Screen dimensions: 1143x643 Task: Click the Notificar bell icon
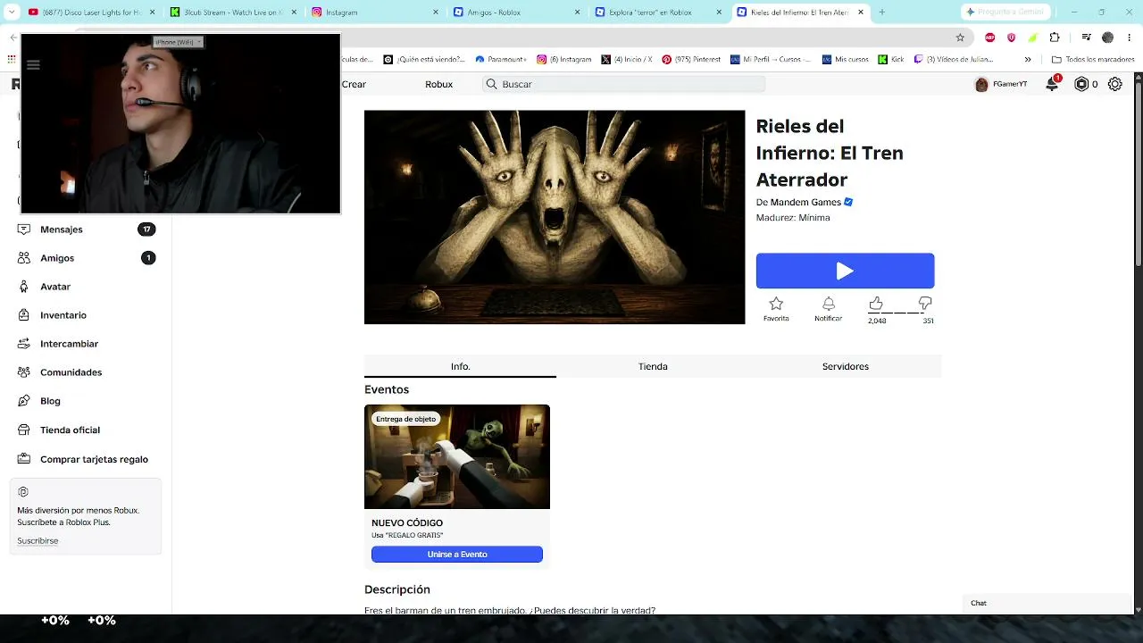(x=829, y=304)
